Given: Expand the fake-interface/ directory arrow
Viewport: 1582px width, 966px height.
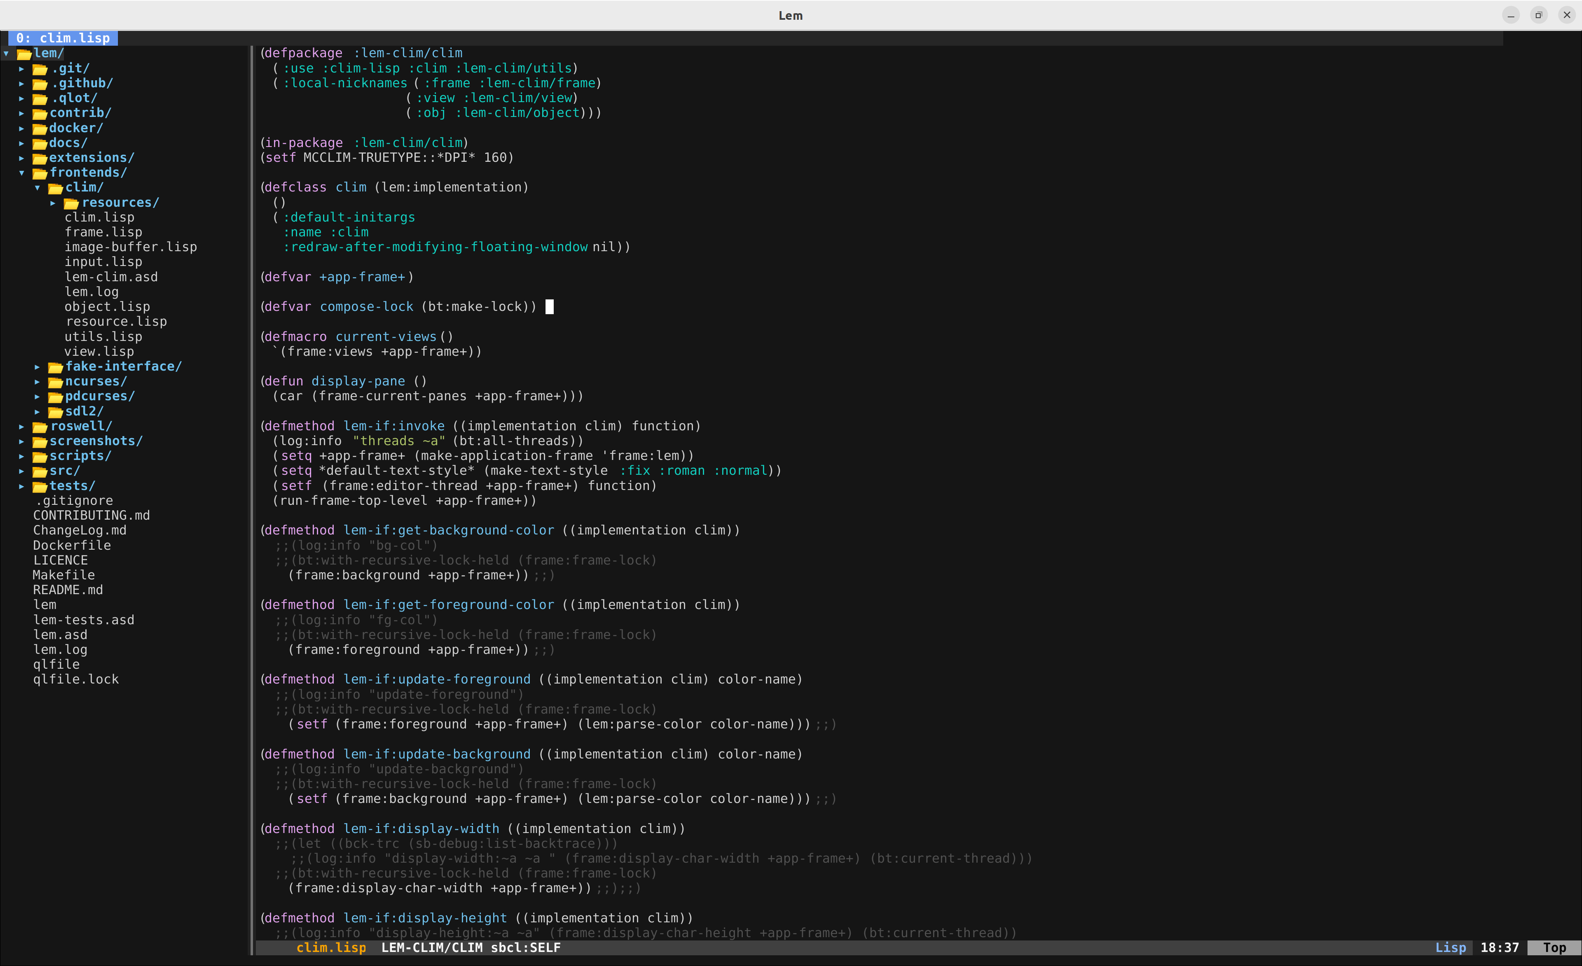Looking at the screenshot, I should tap(37, 367).
